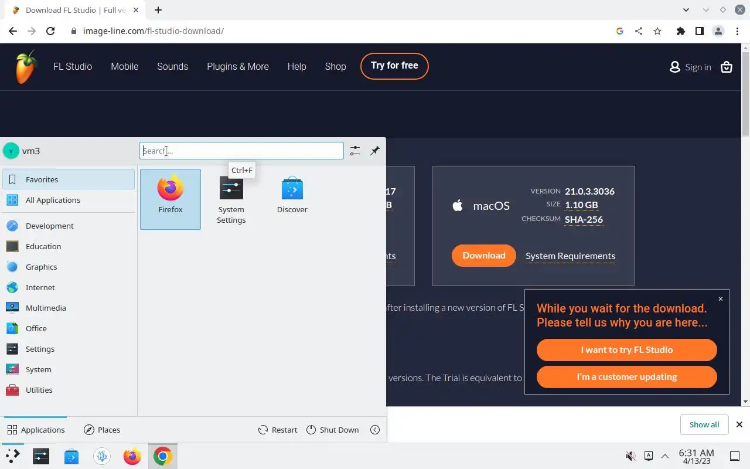Open the Chrome three-dot menu
The height and width of the screenshot is (469, 750).
[x=738, y=31]
